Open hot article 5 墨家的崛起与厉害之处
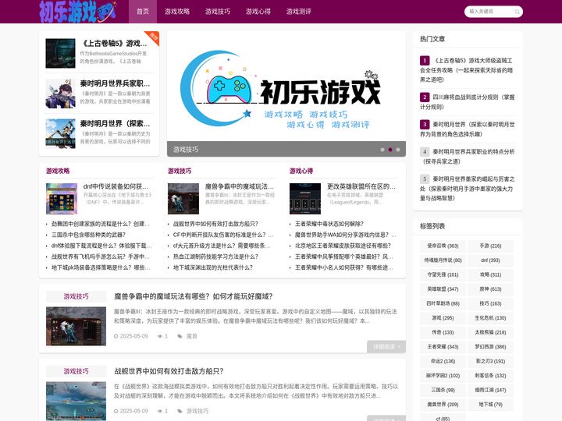 (x=467, y=189)
